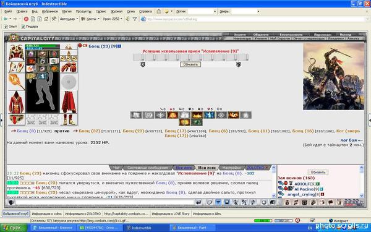Click the music note icon in chat bar
Screen dimensions: 371x232
[253, 202]
